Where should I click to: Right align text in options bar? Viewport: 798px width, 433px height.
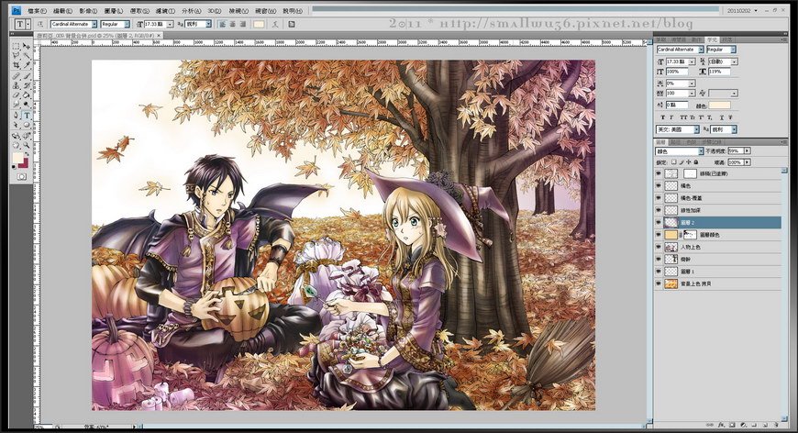point(243,24)
